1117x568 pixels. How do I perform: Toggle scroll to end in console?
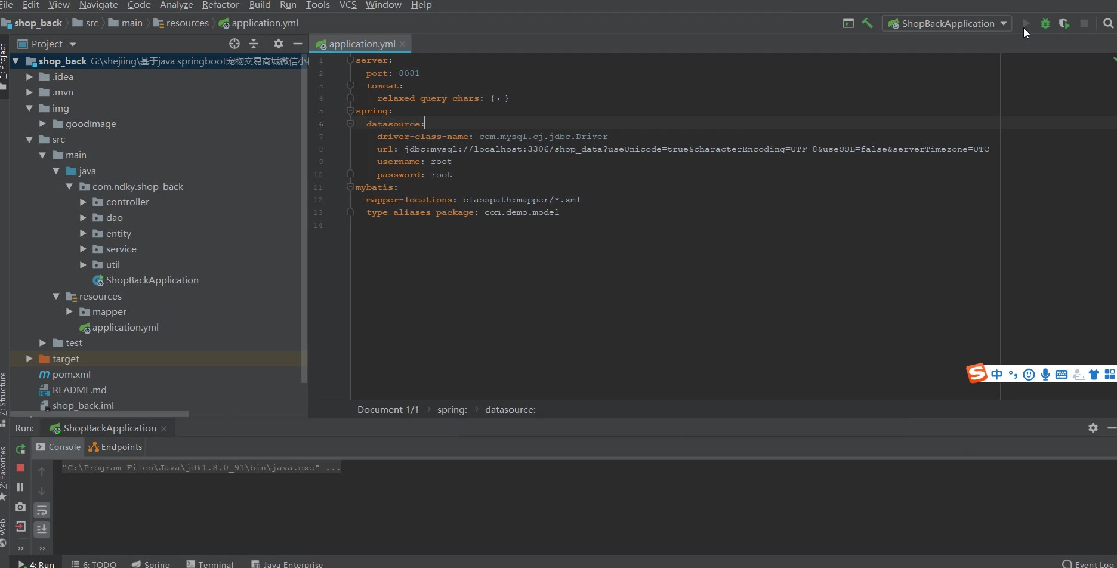point(42,529)
